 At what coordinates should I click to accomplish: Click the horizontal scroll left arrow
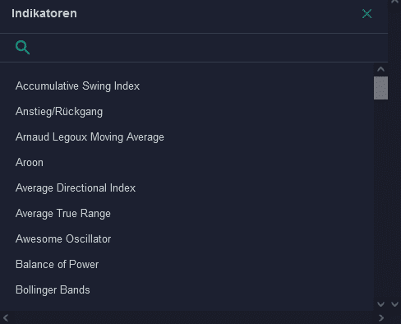[x=6, y=318]
